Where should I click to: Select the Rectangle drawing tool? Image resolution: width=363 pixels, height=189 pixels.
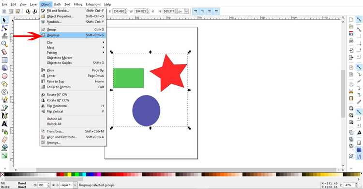[x=4, y=60]
